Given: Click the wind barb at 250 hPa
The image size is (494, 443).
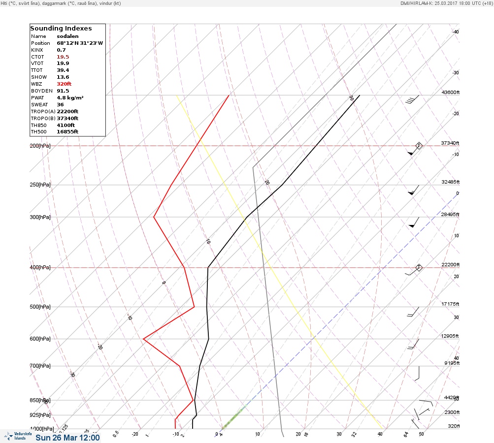Looking at the screenshot, I should click(x=414, y=190).
